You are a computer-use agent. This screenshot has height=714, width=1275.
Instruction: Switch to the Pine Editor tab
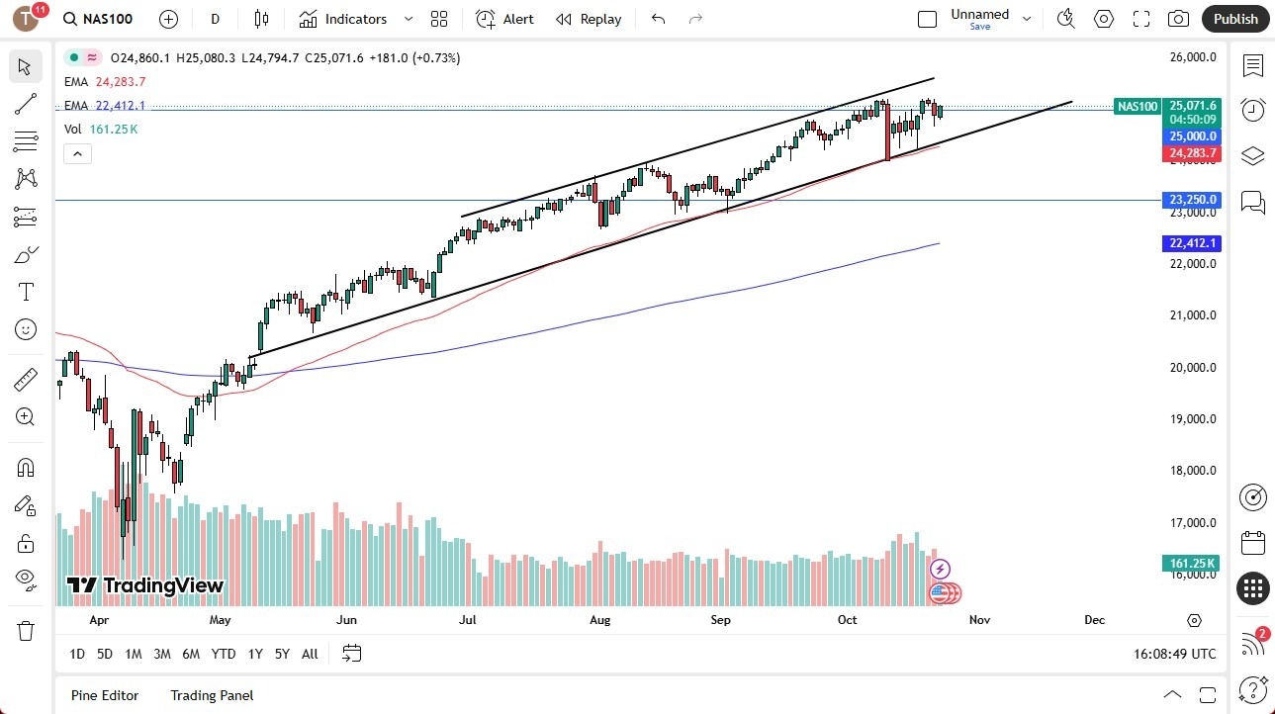104,695
